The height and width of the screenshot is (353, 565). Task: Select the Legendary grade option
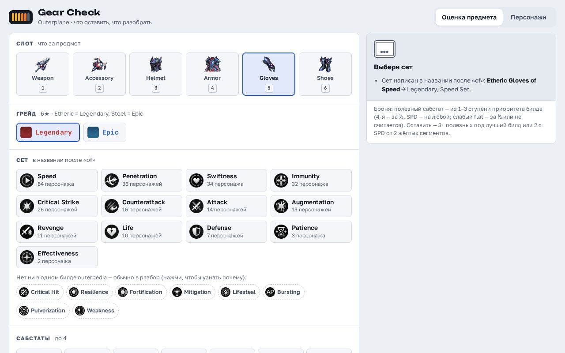(48, 132)
